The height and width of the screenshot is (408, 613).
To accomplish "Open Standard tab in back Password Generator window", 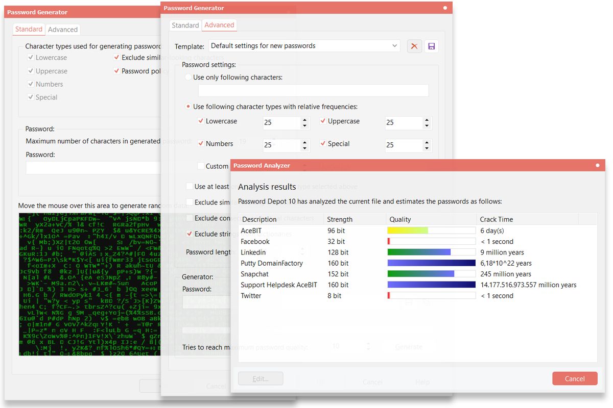I will (29, 29).
